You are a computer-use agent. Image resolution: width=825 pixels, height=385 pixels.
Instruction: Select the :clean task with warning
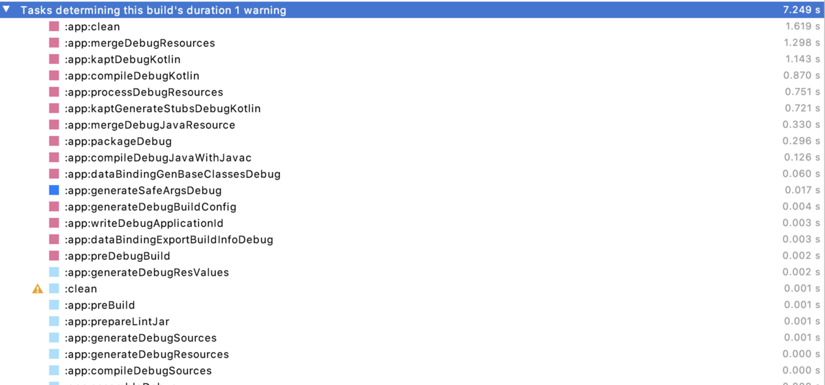412,289
